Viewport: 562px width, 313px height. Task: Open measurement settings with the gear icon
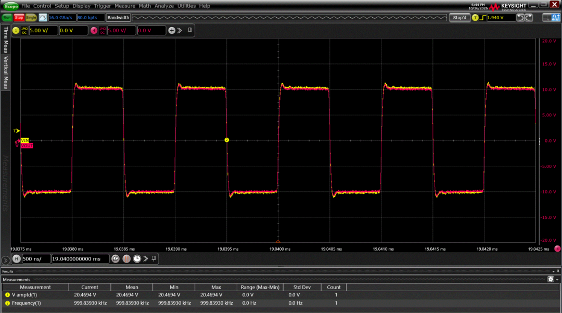(551, 279)
